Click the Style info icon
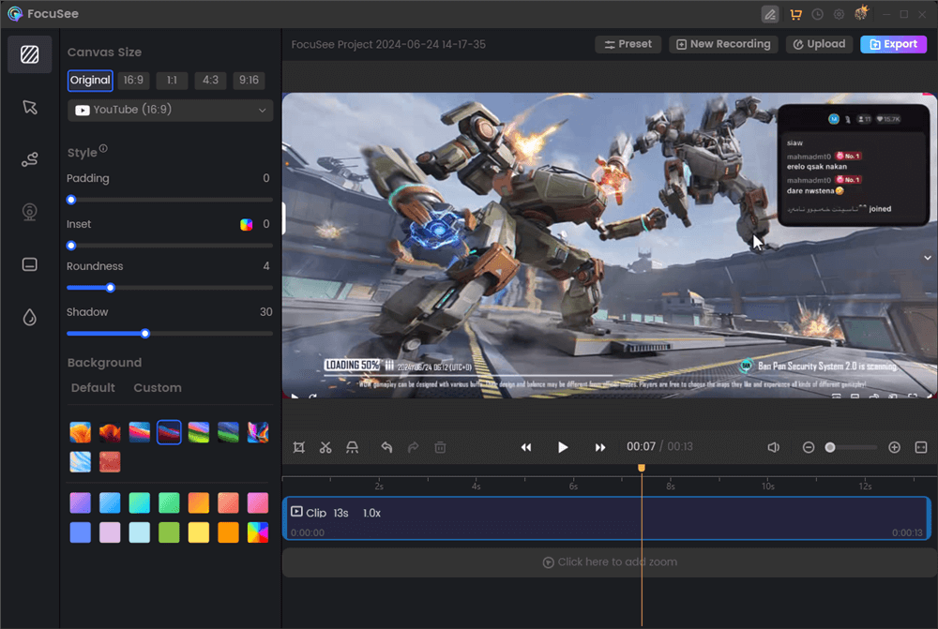The width and height of the screenshot is (938, 629). click(x=103, y=149)
